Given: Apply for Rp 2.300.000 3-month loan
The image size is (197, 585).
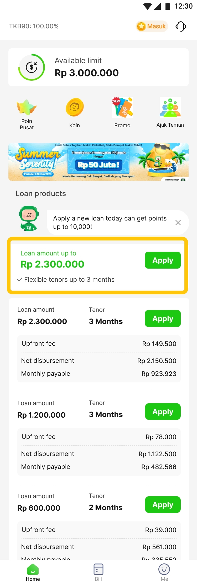Looking at the screenshot, I should [163, 319].
